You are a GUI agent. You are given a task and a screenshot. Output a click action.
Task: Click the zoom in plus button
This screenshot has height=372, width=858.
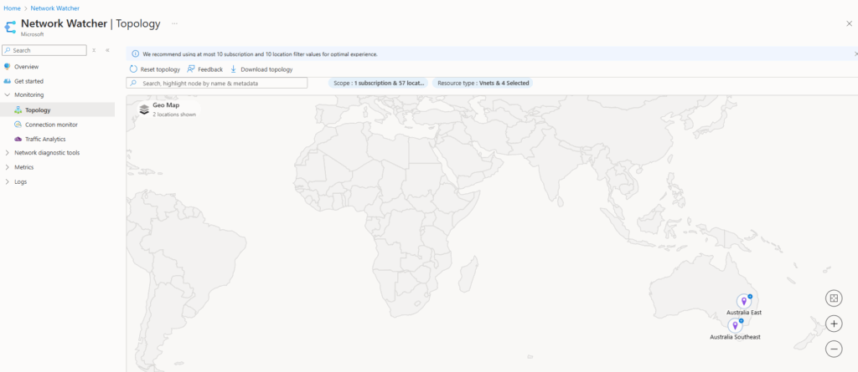click(834, 324)
